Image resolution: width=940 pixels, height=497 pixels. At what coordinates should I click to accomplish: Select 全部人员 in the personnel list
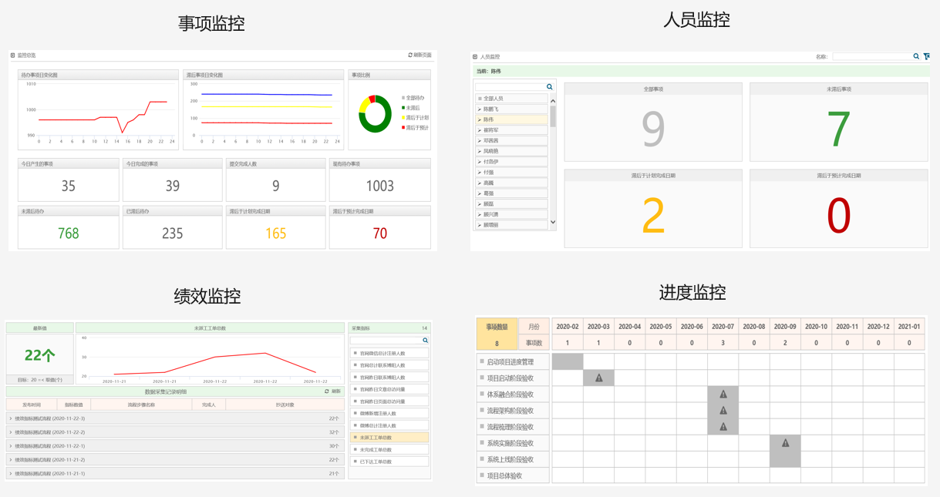493,99
